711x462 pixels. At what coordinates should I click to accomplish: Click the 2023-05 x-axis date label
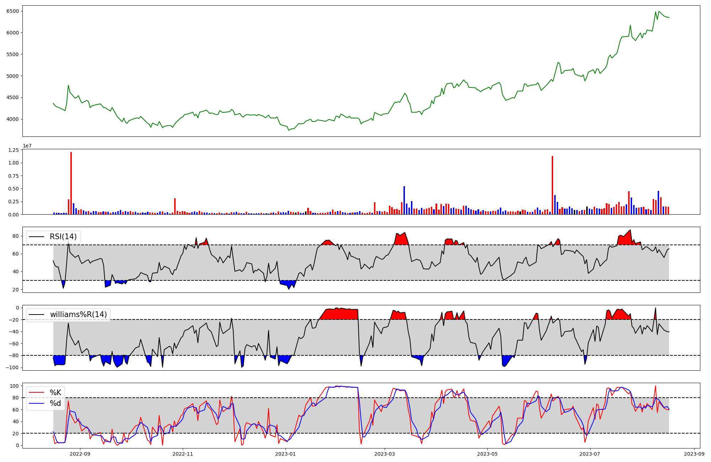(487, 454)
